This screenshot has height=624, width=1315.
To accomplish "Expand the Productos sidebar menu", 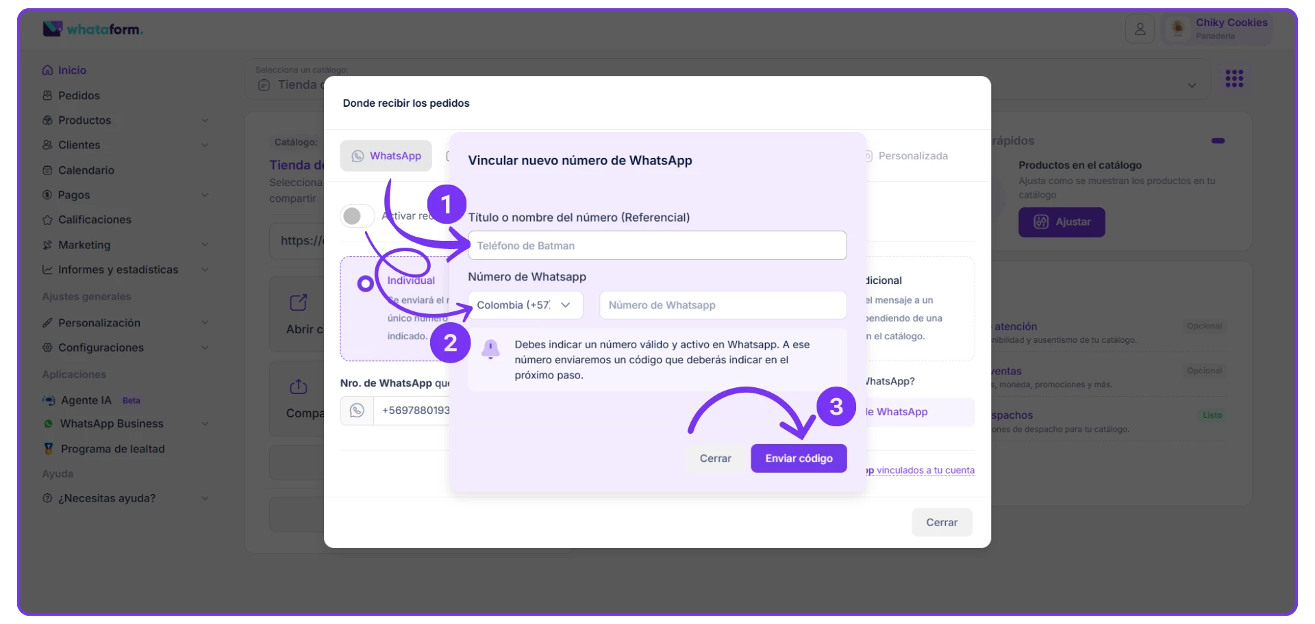I will pyautogui.click(x=204, y=120).
